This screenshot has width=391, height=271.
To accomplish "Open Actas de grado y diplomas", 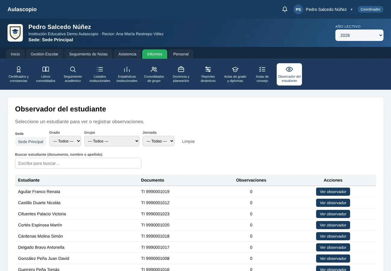I will (x=235, y=74).
